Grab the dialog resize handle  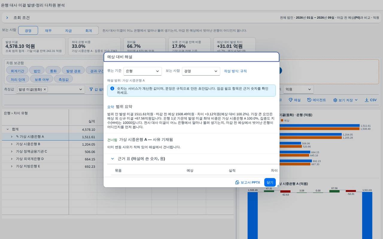coord(278,186)
